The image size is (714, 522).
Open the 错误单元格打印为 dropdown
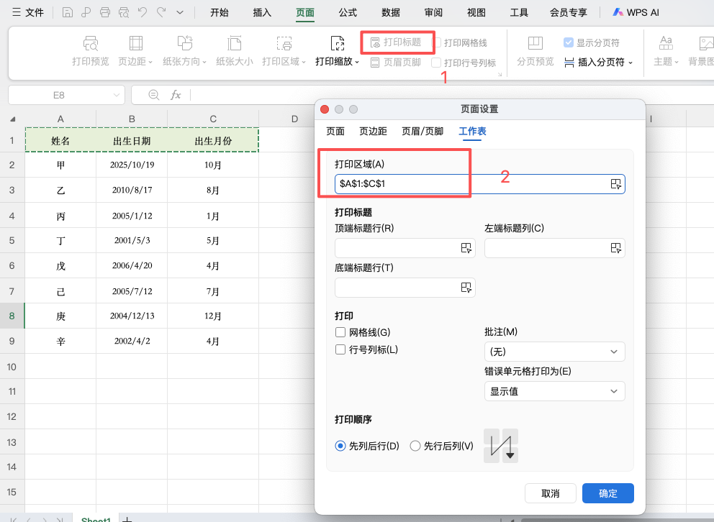coord(555,391)
